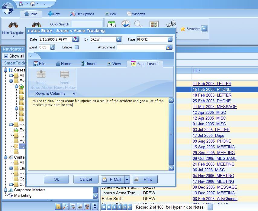Open the 11 Feb 2003 LETTER link
Screen dimensions: 258x211
[x=212, y=84]
